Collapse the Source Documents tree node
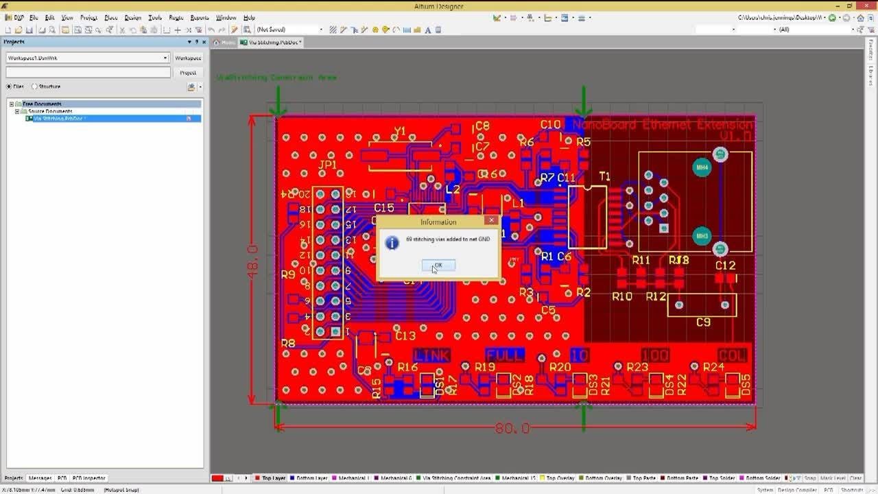The height and width of the screenshot is (494, 878). pos(17,111)
